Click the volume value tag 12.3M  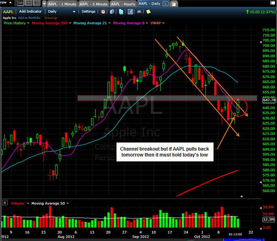pos(269,220)
